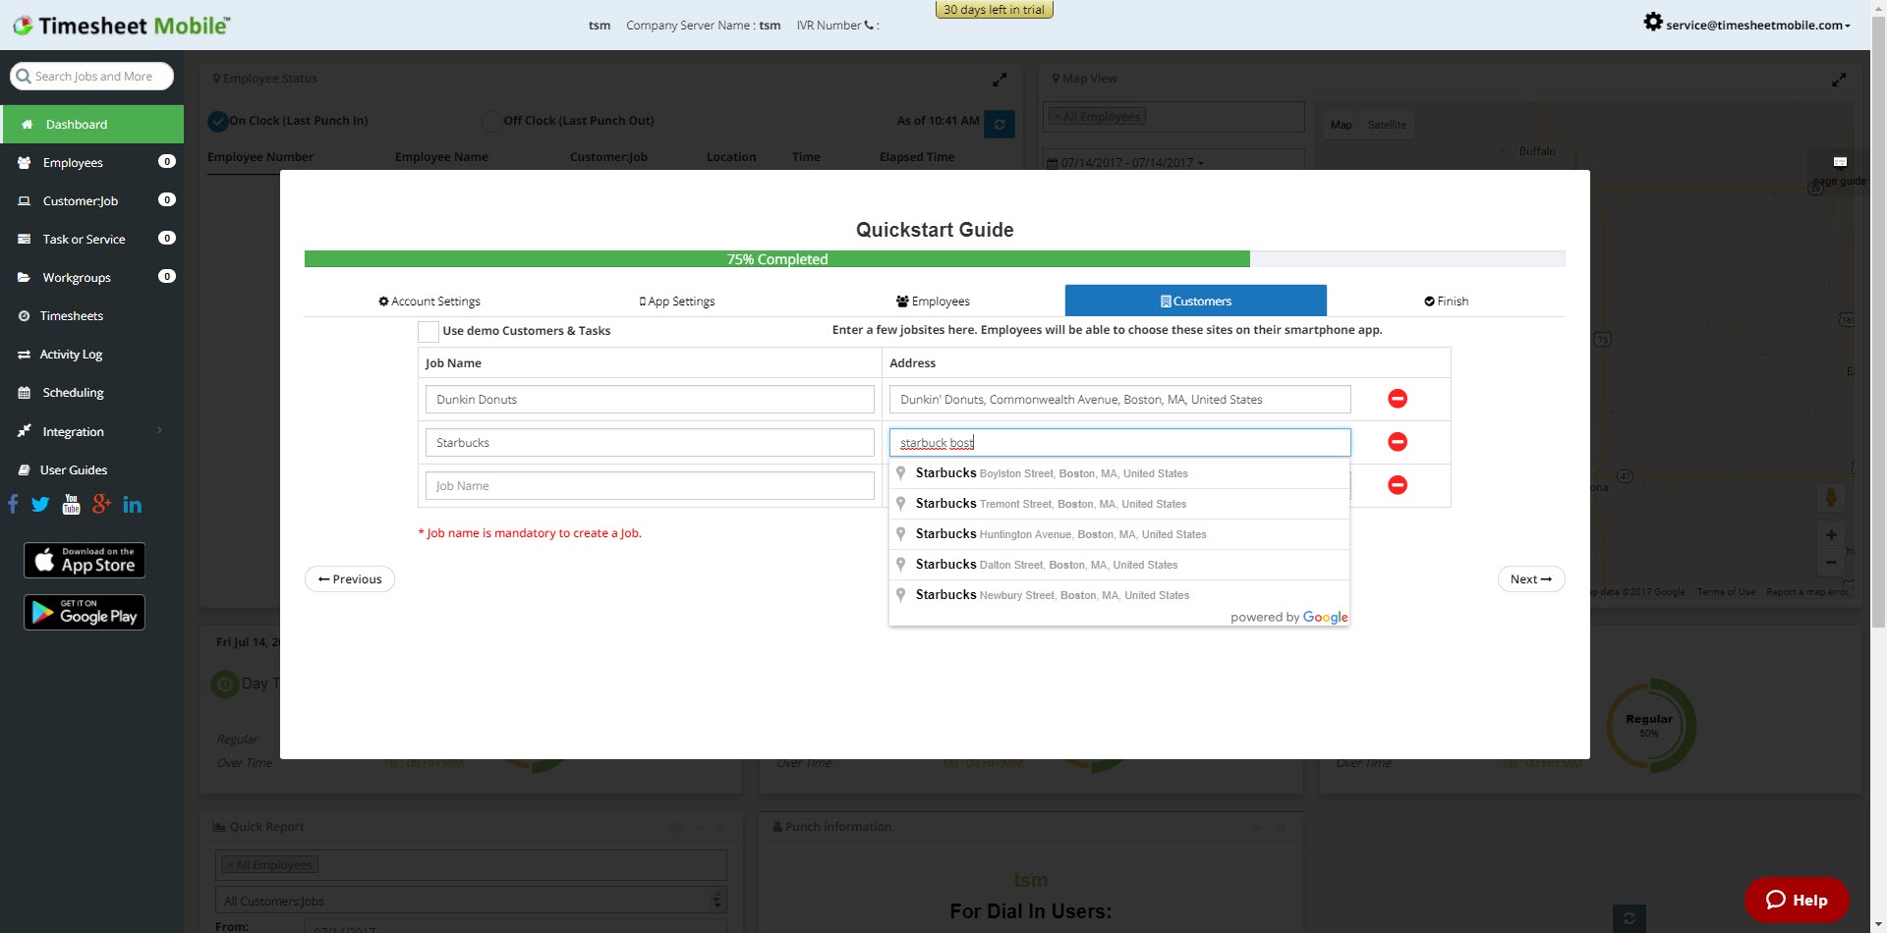Switch map to Satellite view
Screen dimensions: 1887x933
click(1387, 125)
